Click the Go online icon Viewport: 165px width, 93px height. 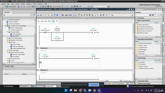[53, 6]
